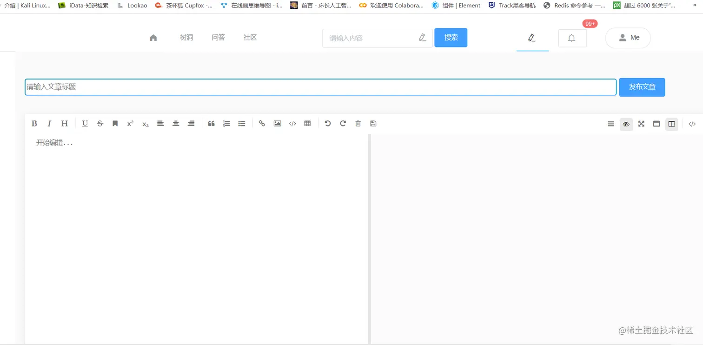Switch to reading mode
This screenshot has height=345, width=703.
point(657,124)
